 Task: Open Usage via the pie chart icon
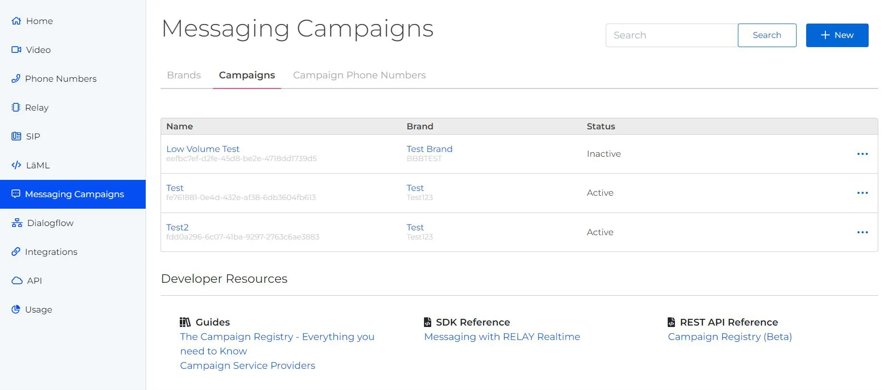click(16, 309)
